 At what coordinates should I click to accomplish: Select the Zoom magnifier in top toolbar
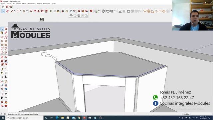(x=71, y=11)
